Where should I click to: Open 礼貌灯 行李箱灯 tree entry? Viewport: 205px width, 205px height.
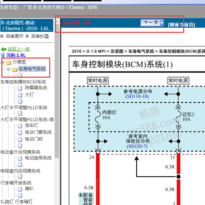(16, 202)
